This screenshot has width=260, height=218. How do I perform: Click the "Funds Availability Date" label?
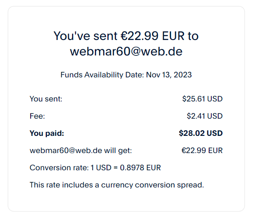102,75
